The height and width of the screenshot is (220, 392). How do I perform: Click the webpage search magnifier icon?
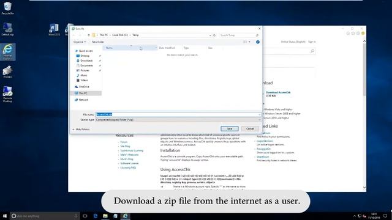point(312,51)
